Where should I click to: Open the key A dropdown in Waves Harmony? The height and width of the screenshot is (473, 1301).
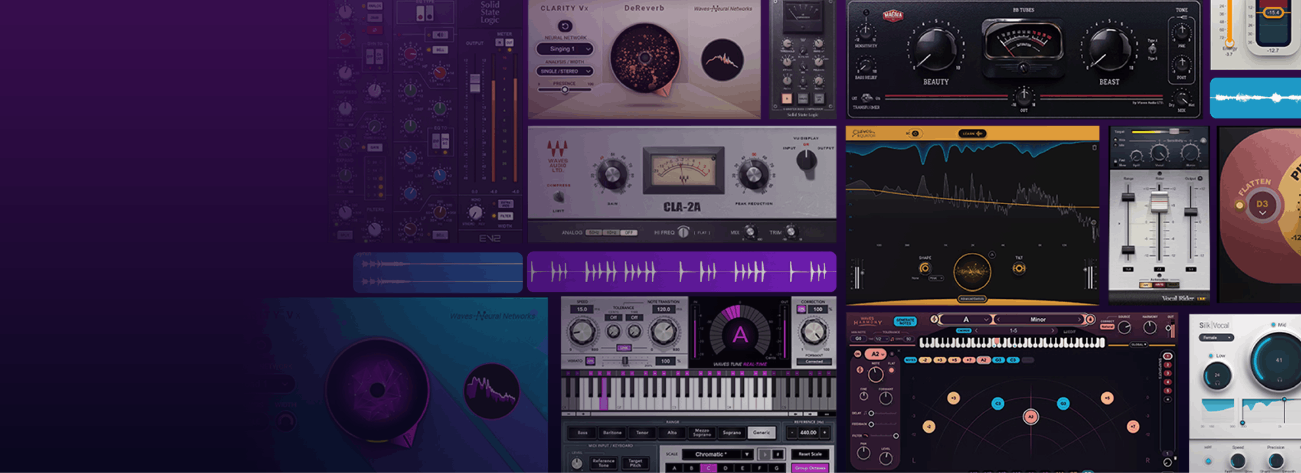click(966, 320)
